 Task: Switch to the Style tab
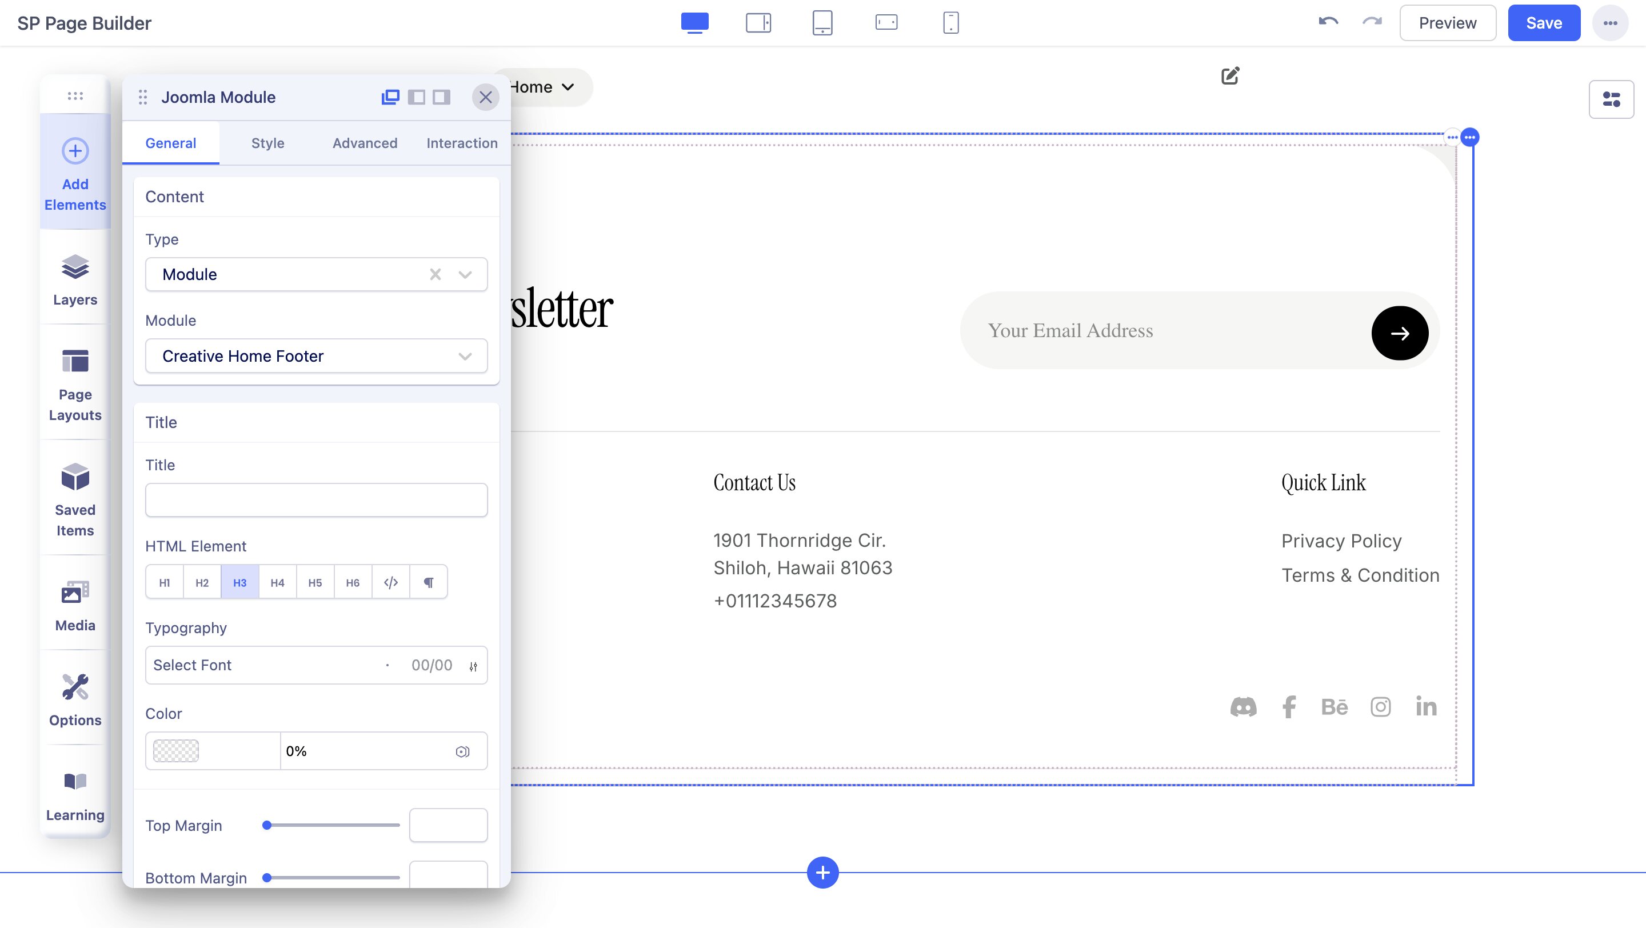pos(267,143)
